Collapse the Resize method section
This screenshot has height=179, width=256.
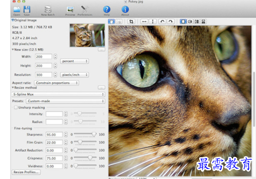(x=13, y=88)
